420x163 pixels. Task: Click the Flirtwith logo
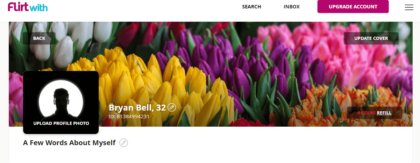[28, 7]
